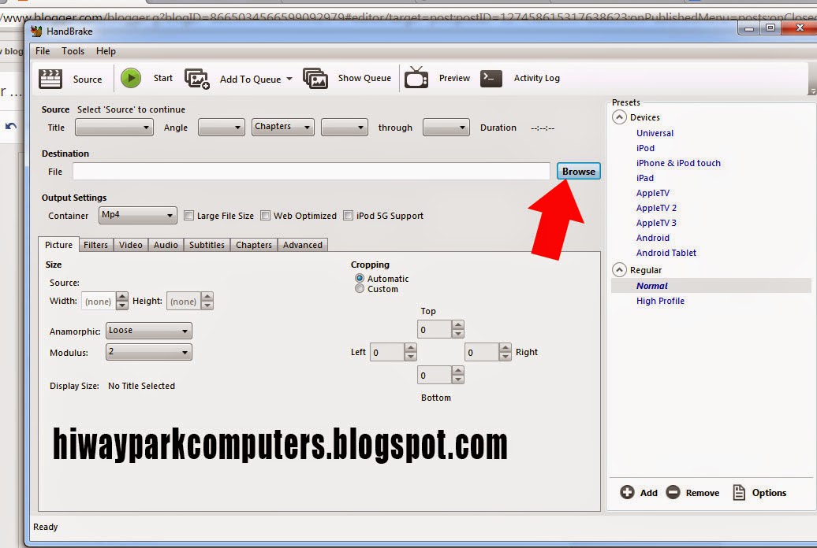
Task: Switch to the Chapters tab
Action: coord(254,245)
